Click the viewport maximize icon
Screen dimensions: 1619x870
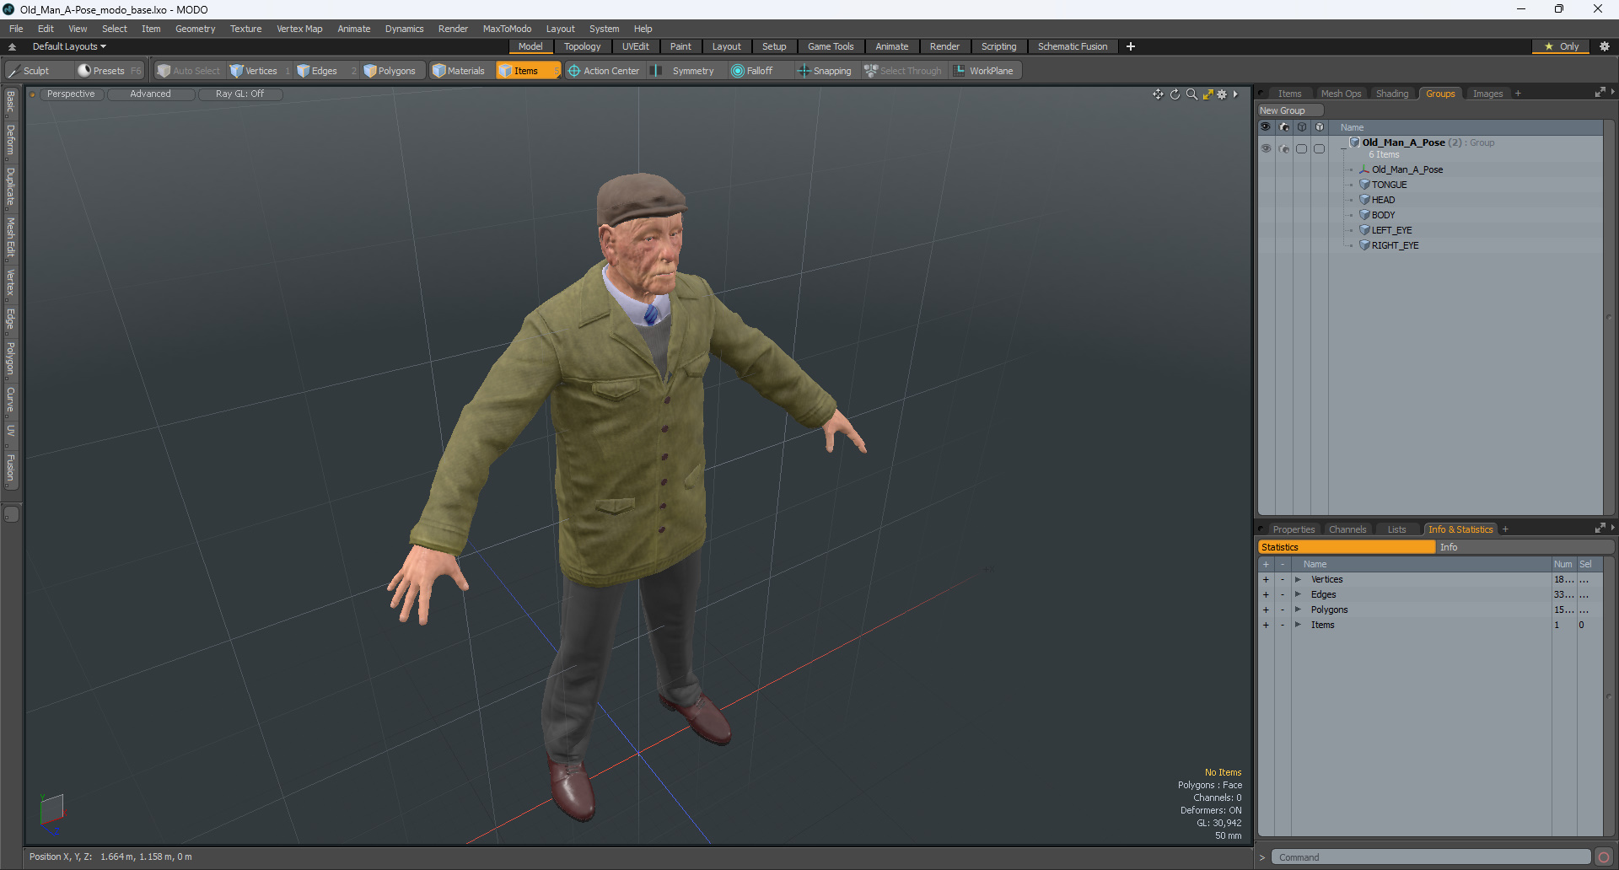(1208, 94)
